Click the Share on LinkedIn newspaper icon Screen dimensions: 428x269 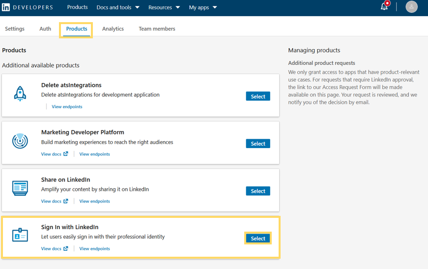(20, 188)
